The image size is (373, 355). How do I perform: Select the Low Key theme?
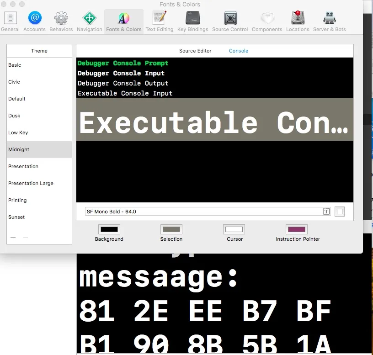point(39,132)
